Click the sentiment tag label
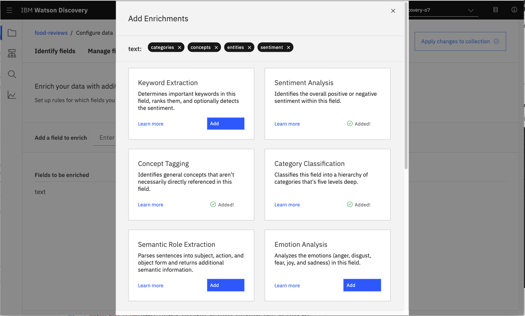 tap(272, 48)
